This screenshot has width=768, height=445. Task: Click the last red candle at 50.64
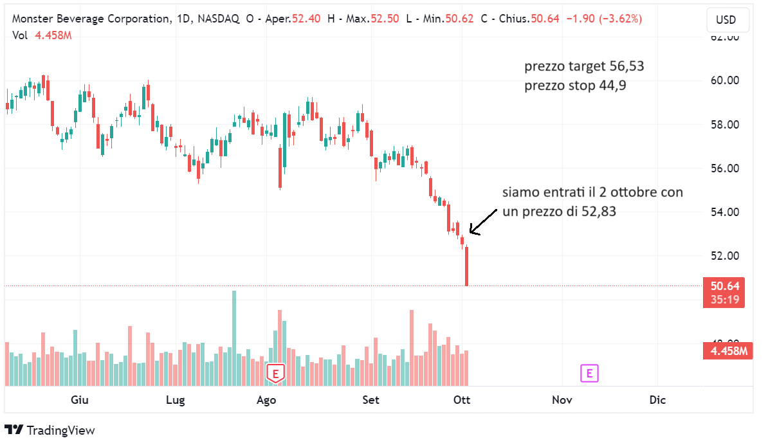click(467, 266)
